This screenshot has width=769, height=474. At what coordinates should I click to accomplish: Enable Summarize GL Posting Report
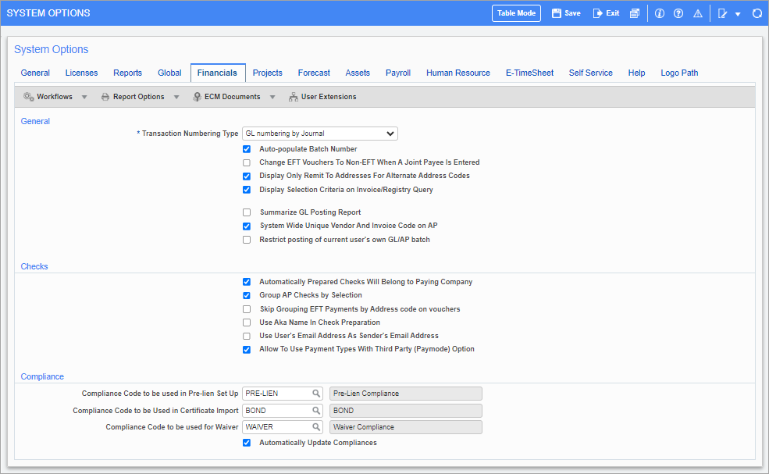[247, 212]
